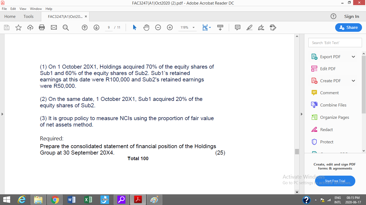Toggle the page display mode icon

206,27
